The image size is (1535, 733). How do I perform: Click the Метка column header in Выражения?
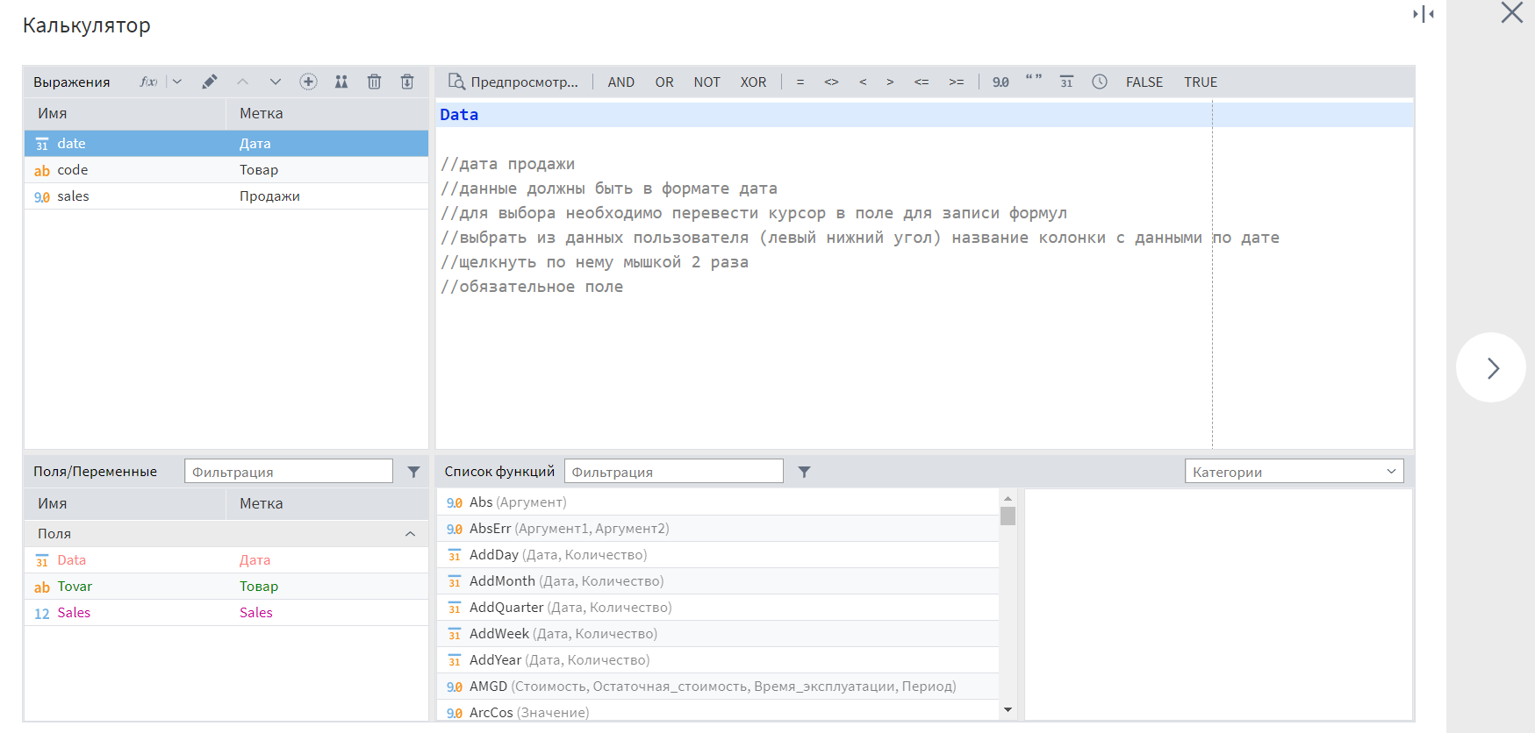point(327,113)
